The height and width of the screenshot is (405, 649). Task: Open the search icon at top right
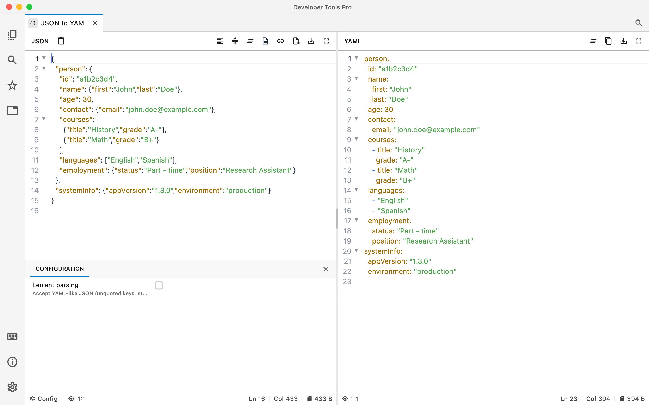click(639, 23)
